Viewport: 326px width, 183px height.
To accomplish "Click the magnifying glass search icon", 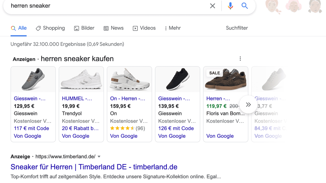I will 244,6.
